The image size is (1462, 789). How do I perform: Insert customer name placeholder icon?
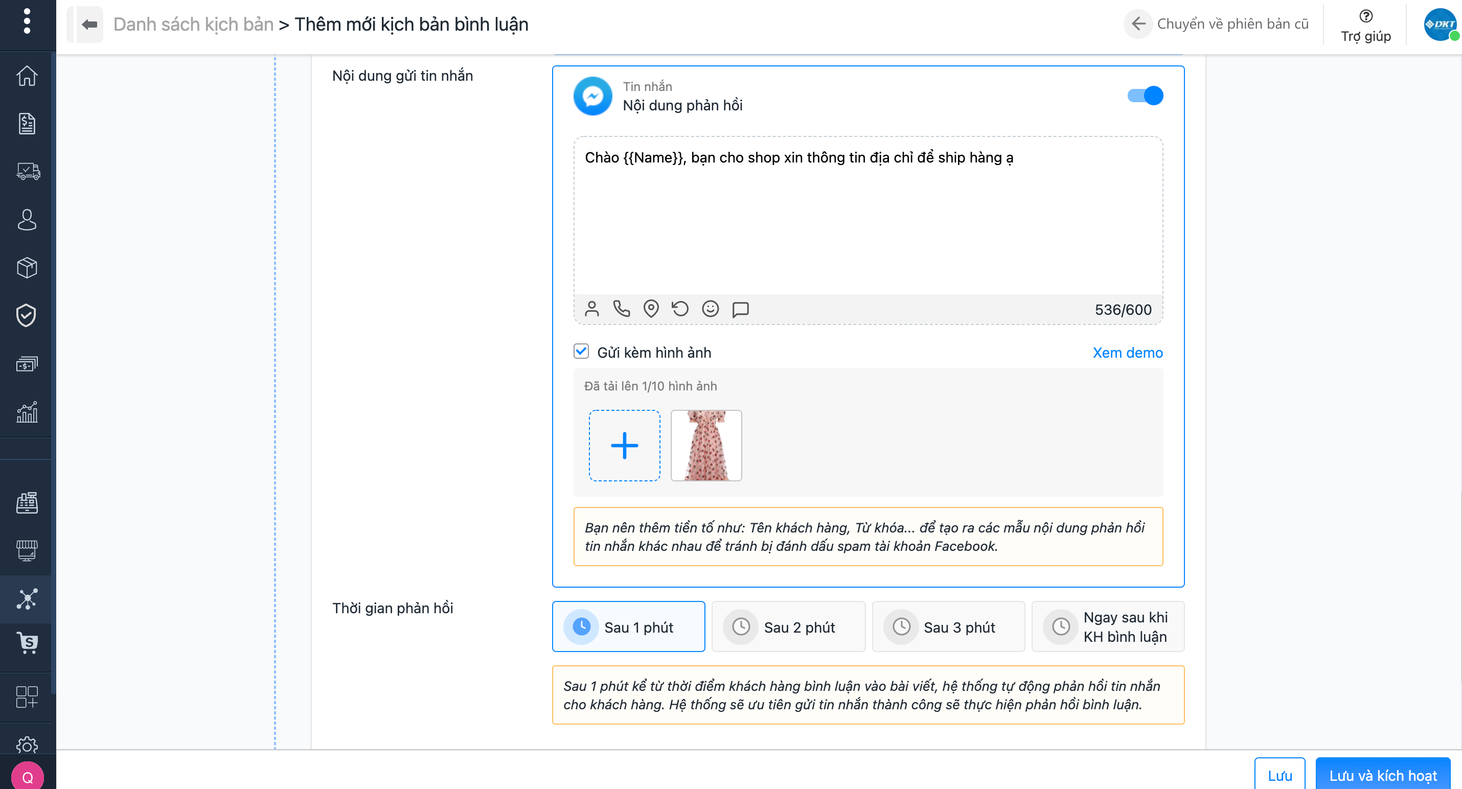click(x=591, y=309)
